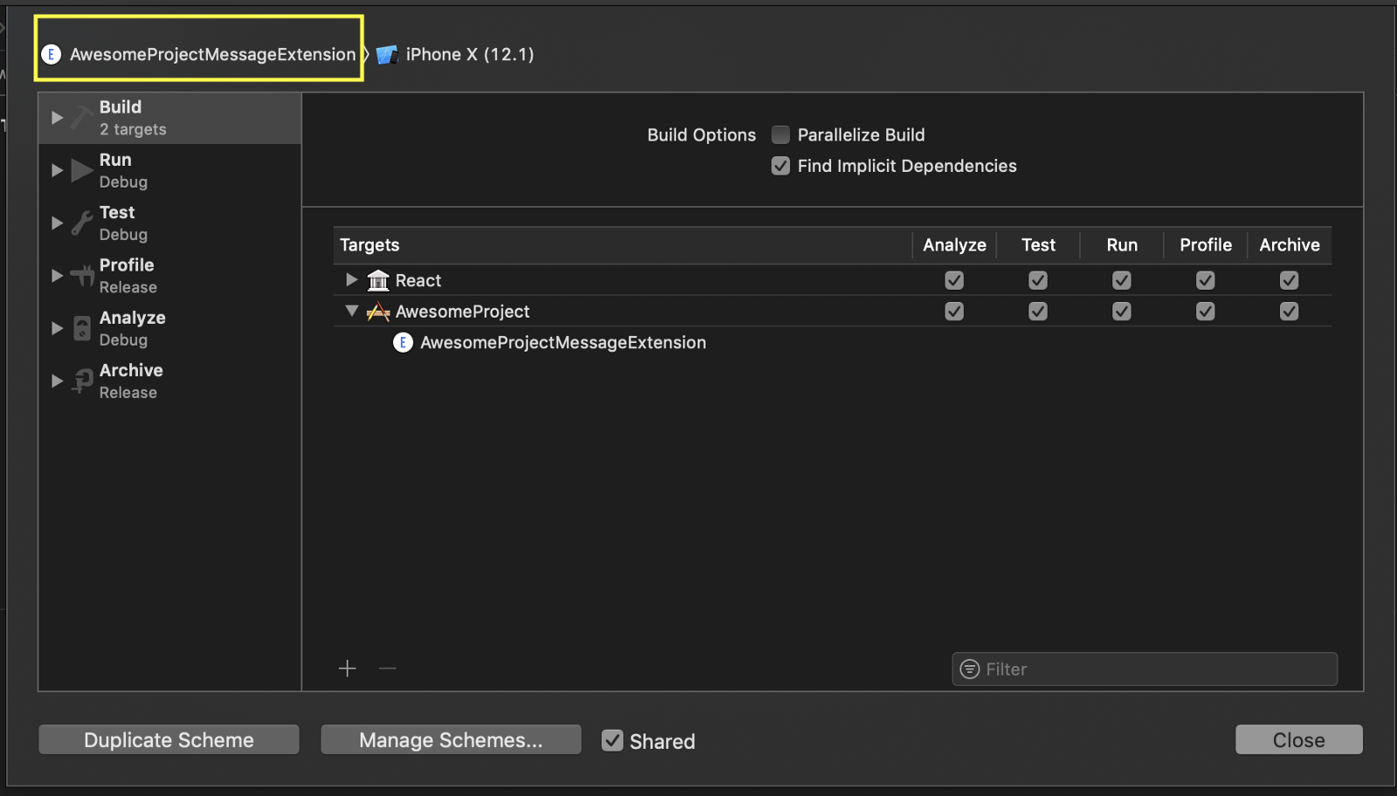Select the Test Debug action
The width and height of the screenshot is (1397, 796).
(170, 223)
